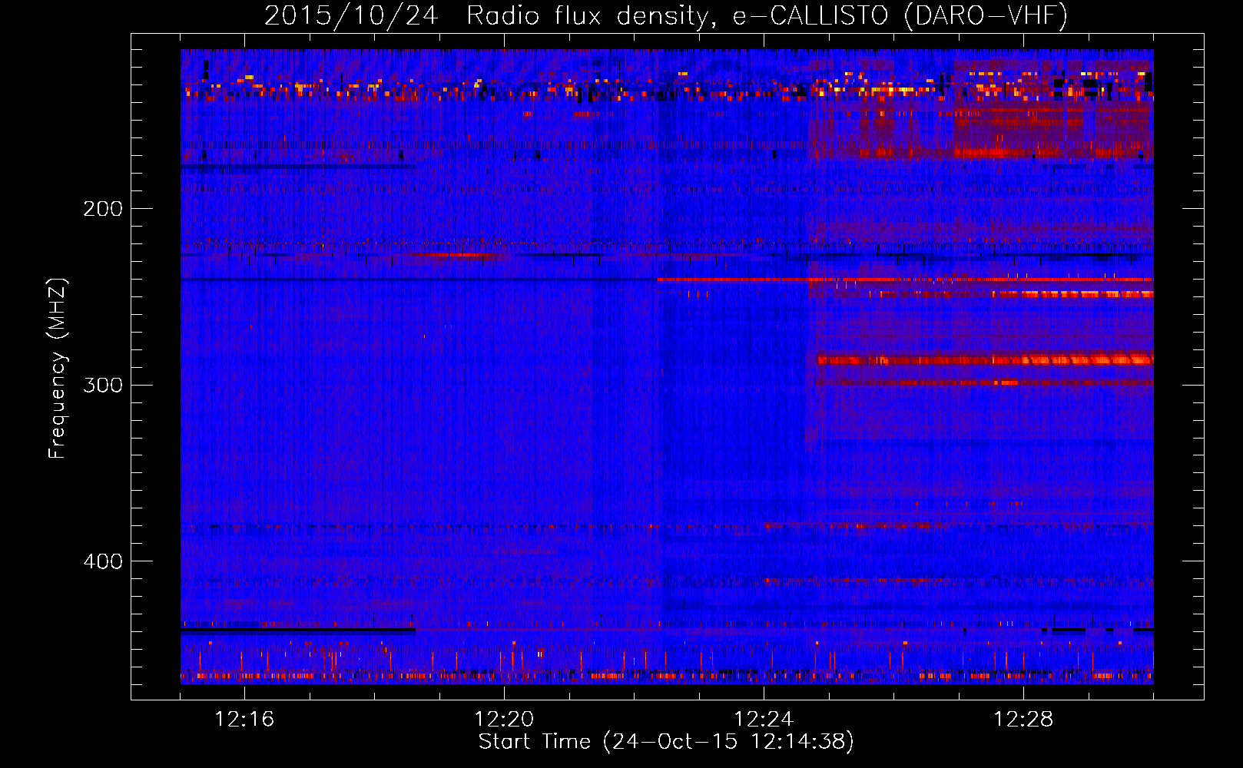This screenshot has width=1243, height=768.
Task: Click the "12:28" time tick label
Action: [1023, 720]
